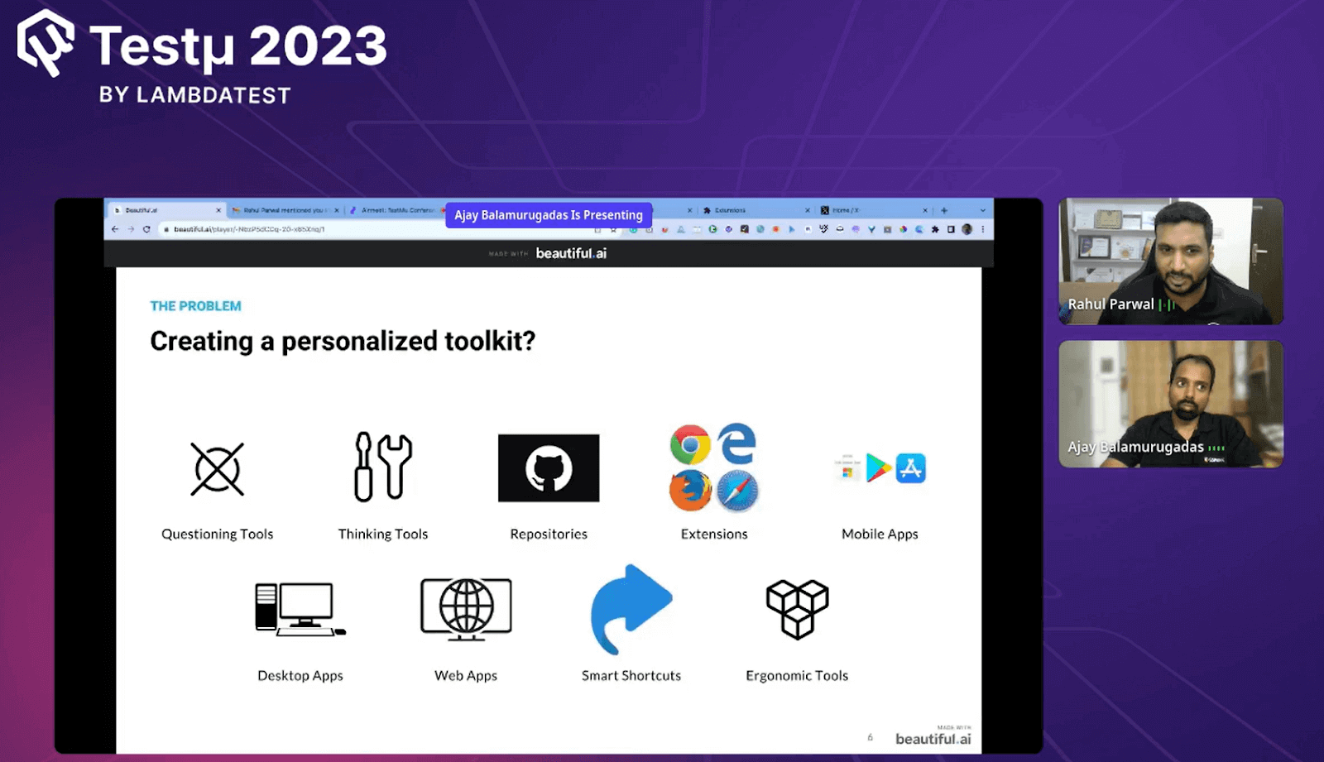
Task: Expand the Beautiful.ai tab's site info padlock
Action: pyautogui.click(x=165, y=229)
